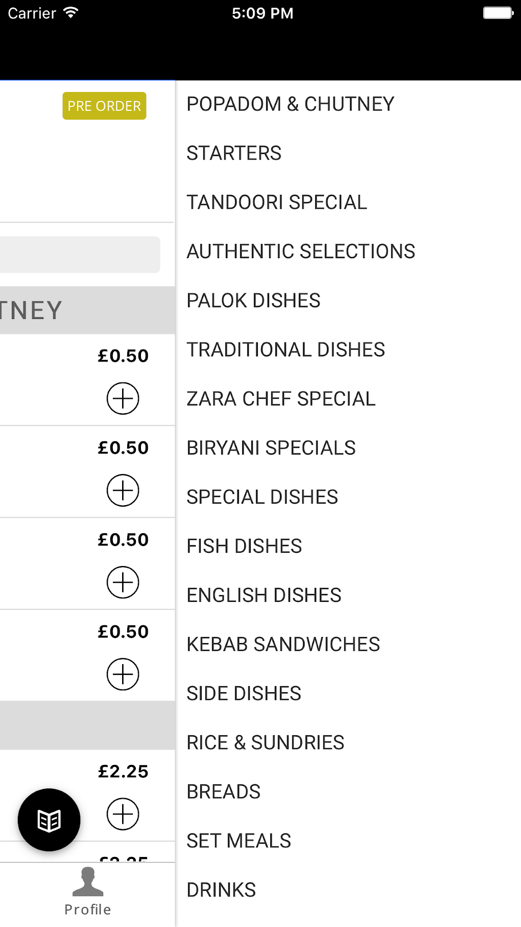
Task: Go to STARTERS category
Action: click(234, 153)
